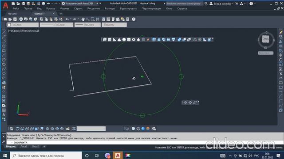Create a Sphere solid
Screen dimensions: 284x159
tap(124, 39)
